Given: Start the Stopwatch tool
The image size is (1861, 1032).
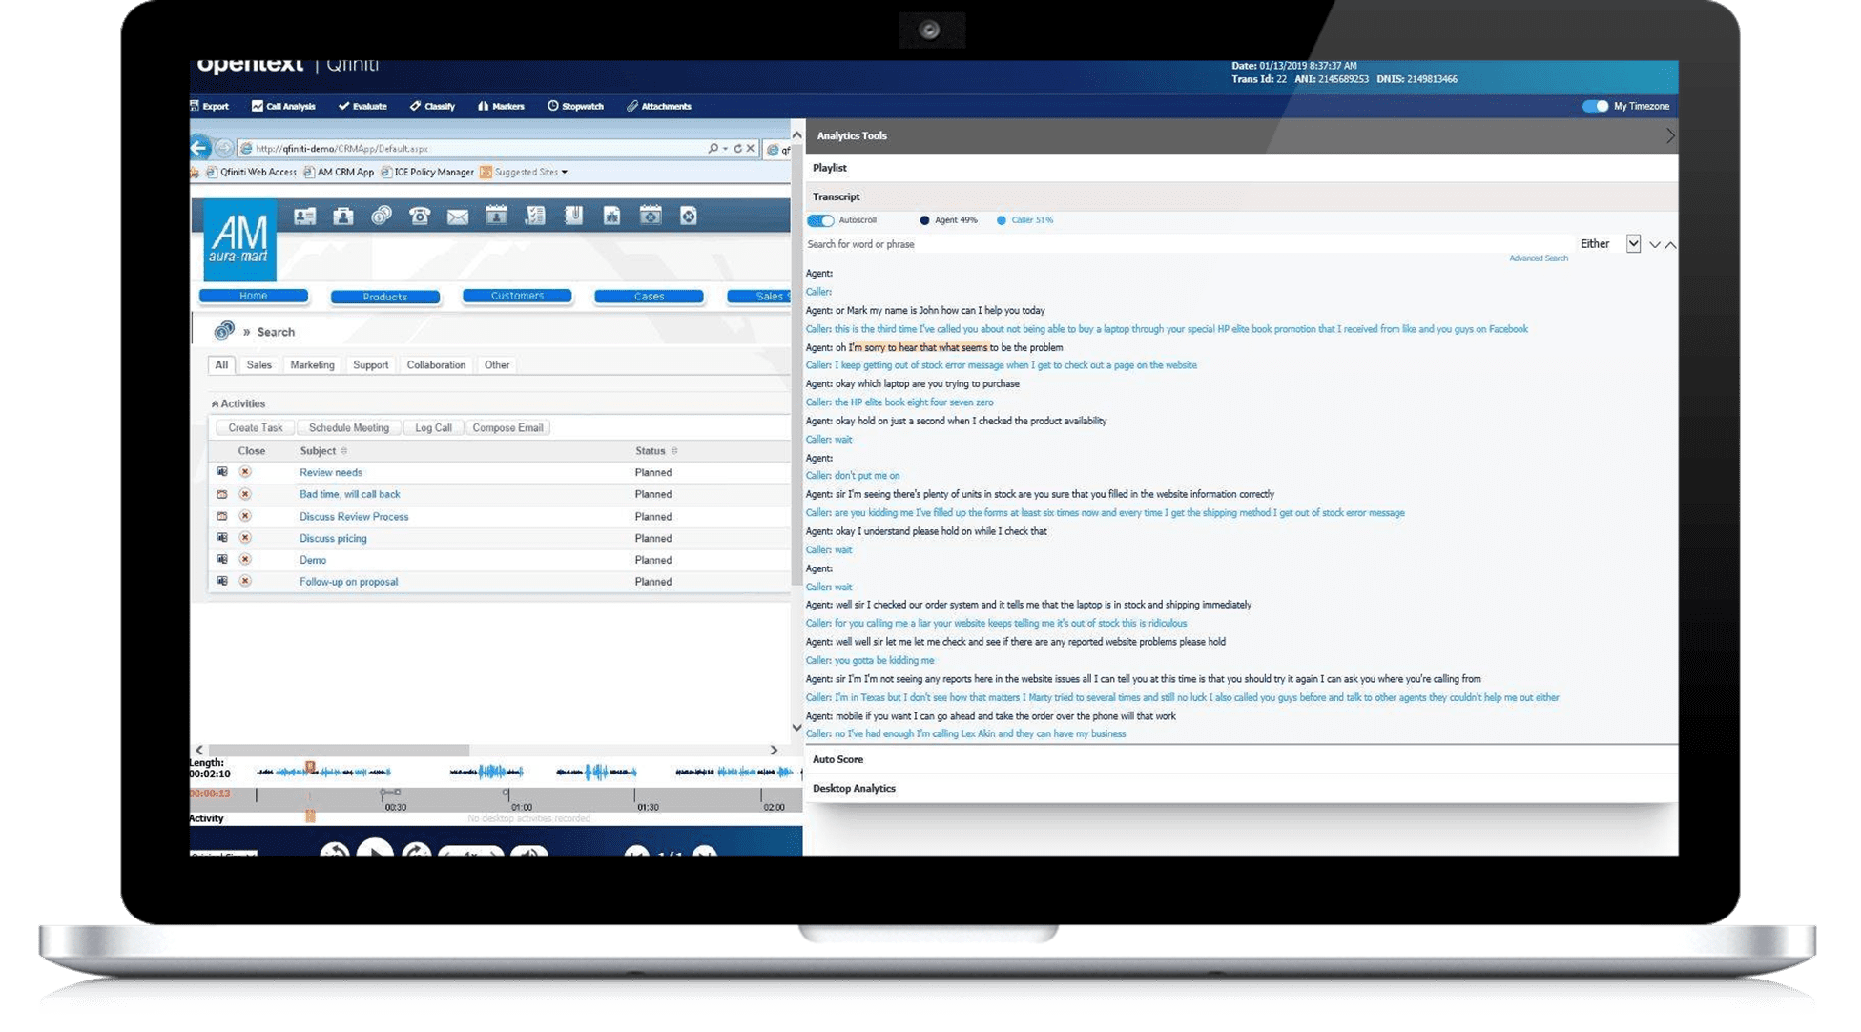Looking at the screenshot, I should [575, 106].
